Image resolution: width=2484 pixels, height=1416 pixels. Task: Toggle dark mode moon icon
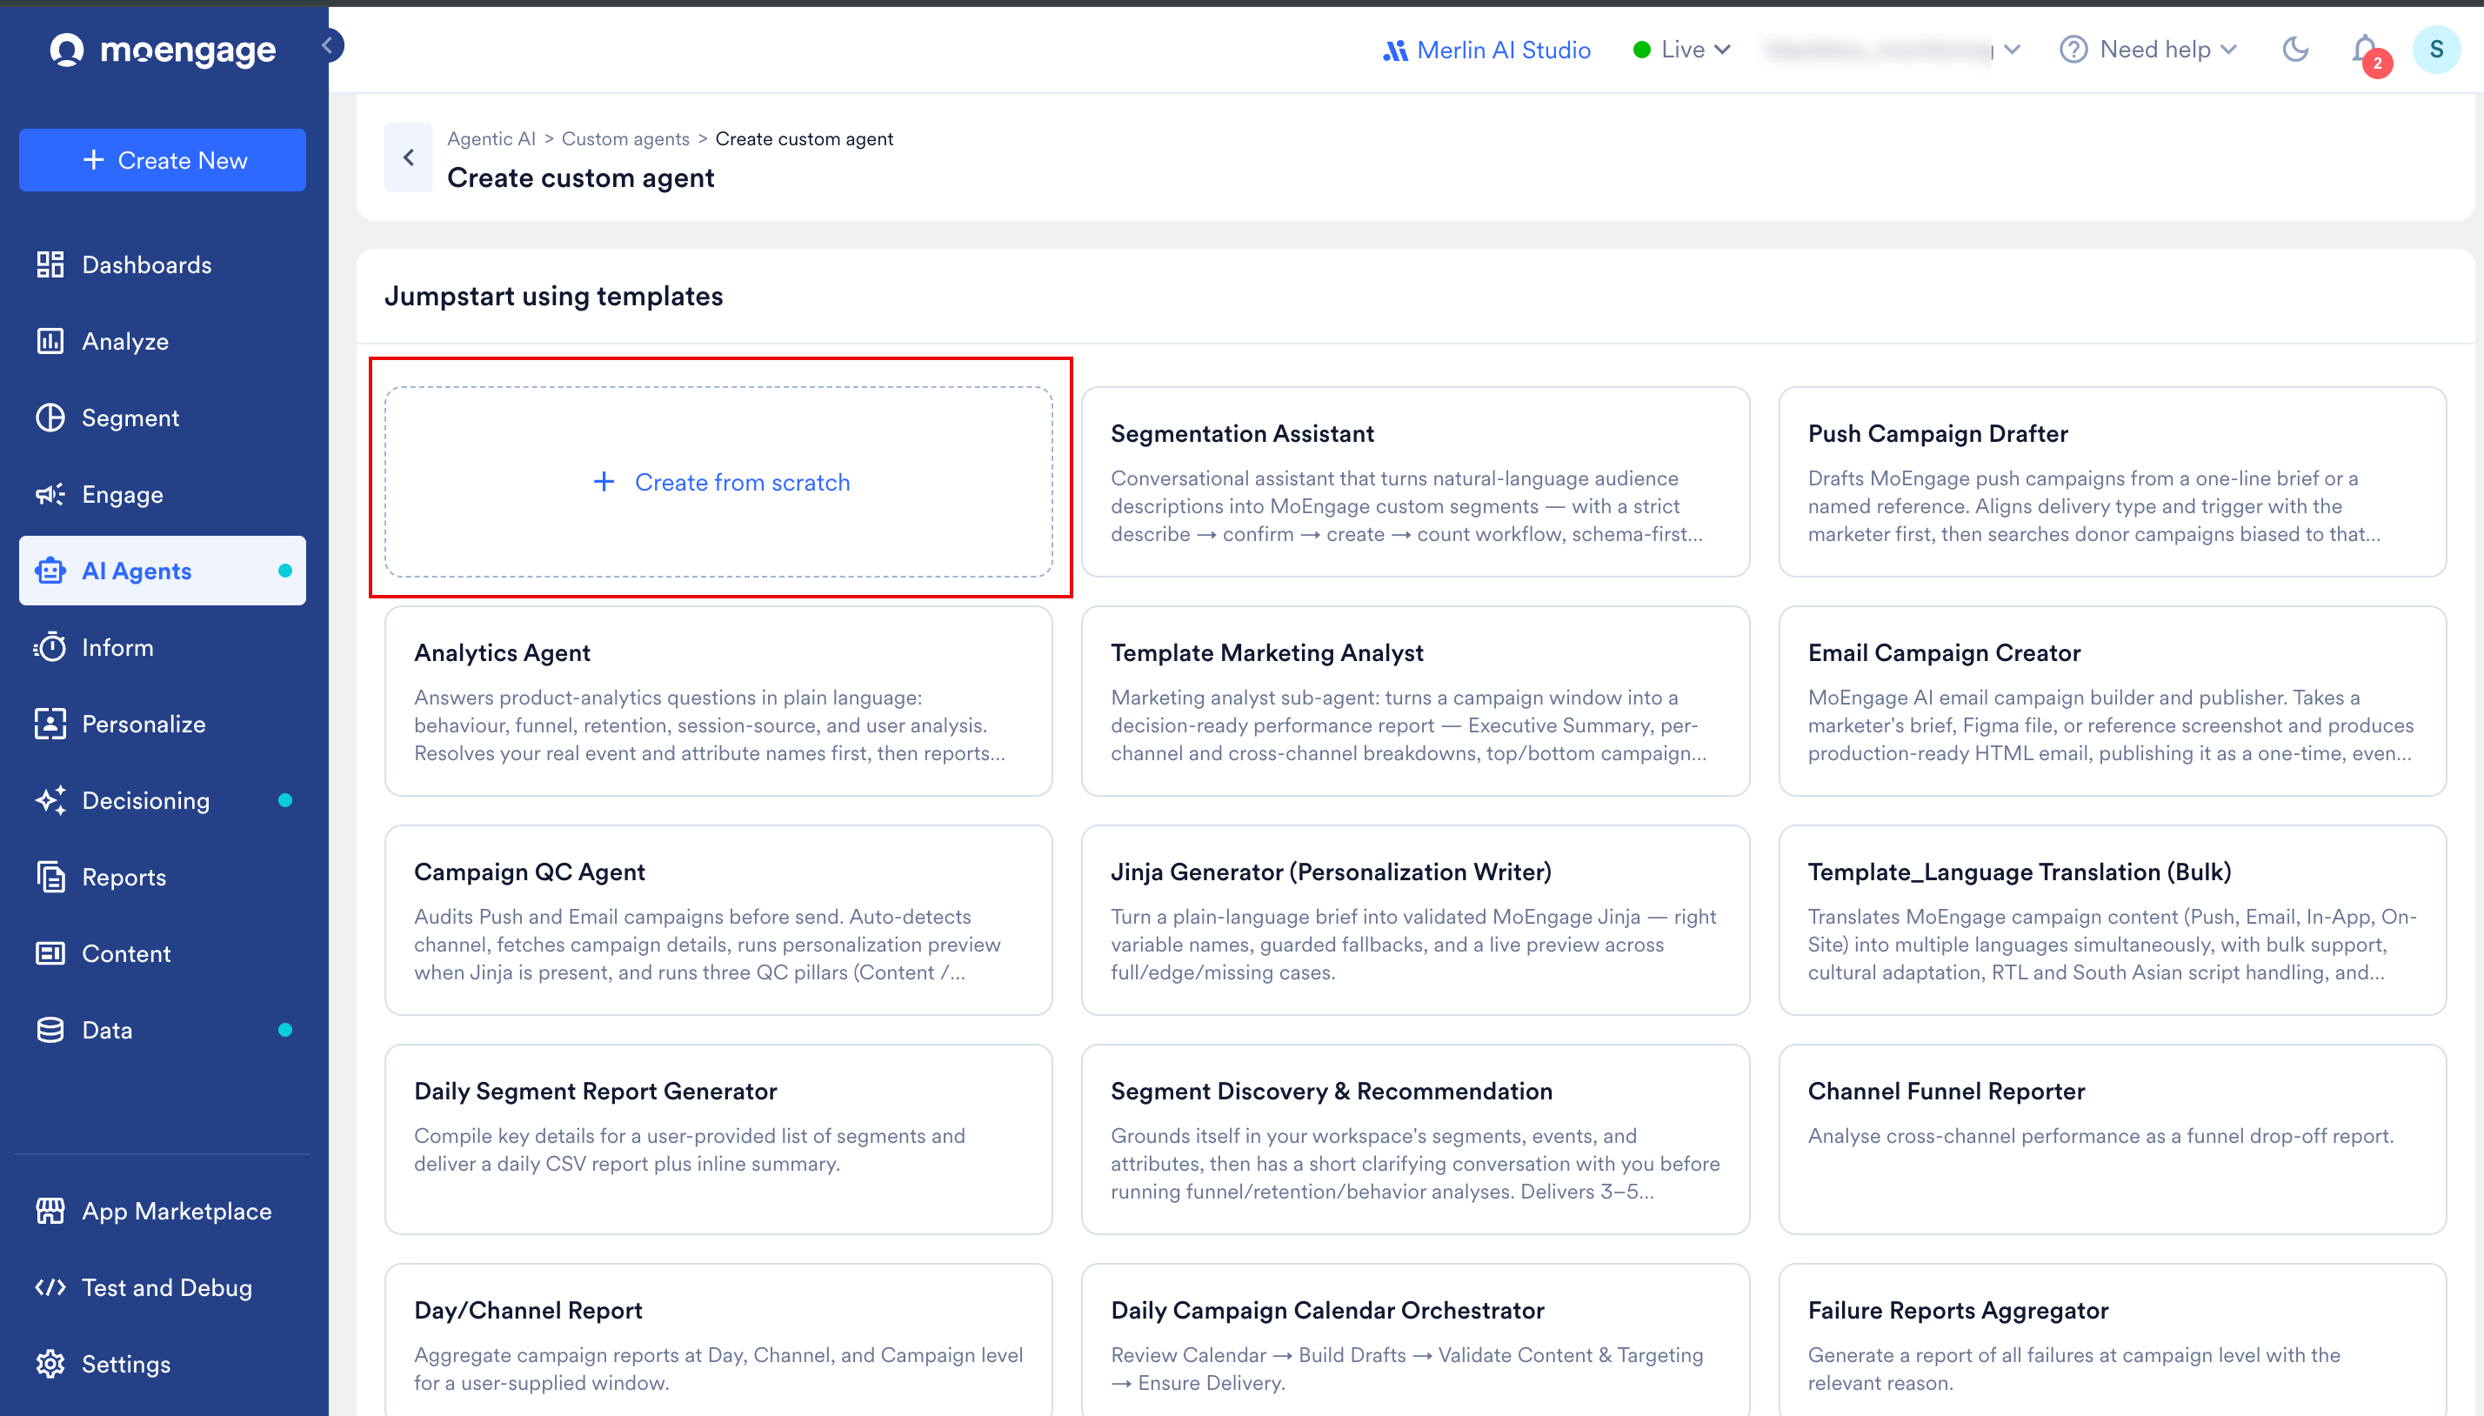2295,49
